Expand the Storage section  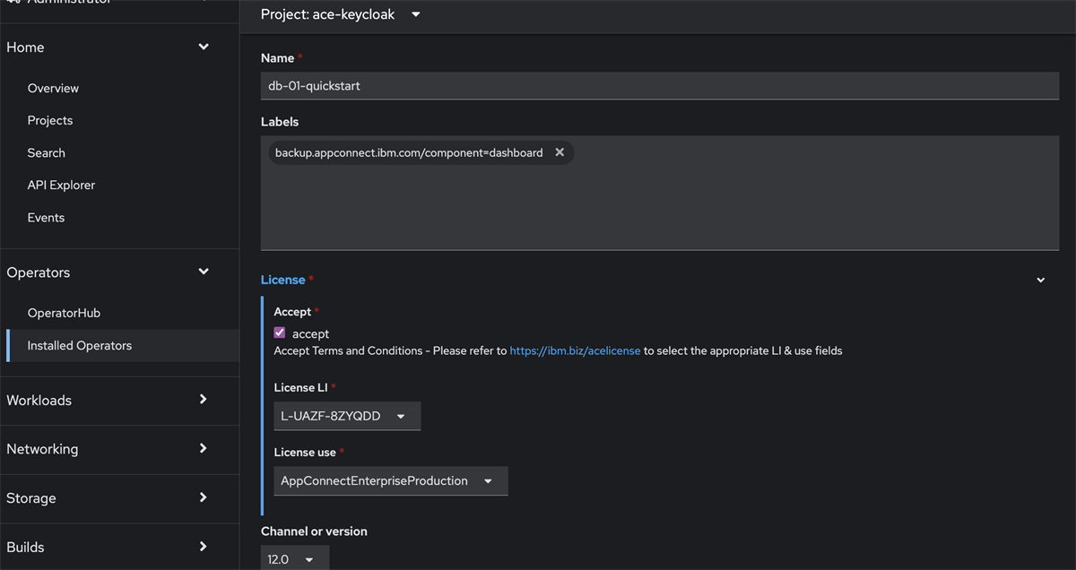(204, 498)
